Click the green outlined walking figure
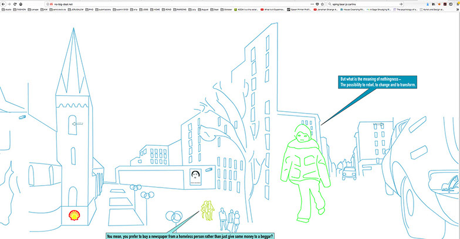 pyautogui.click(x=305, y=173)
